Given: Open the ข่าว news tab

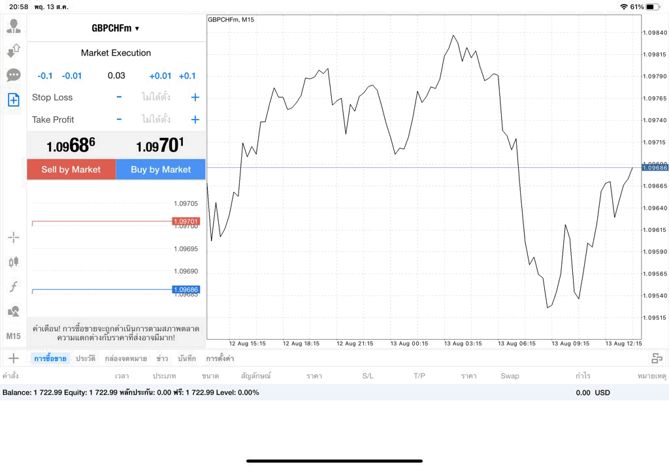Looking at the screenshot, I should [x=162, y=359].
